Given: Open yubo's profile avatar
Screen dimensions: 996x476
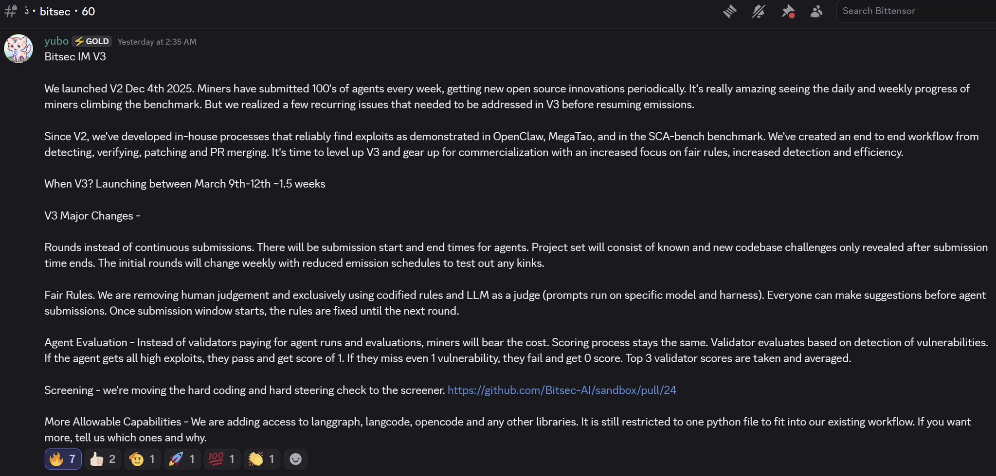Looking at the screenshot, I should [18, 49].
